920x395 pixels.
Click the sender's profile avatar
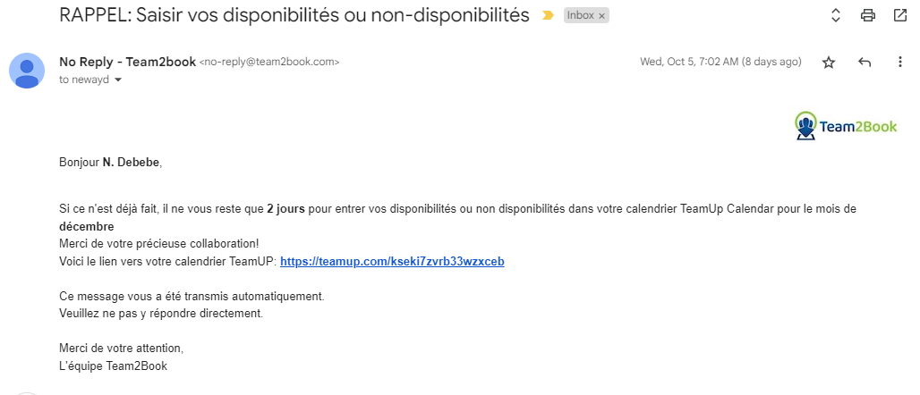[x=27, y=71]
